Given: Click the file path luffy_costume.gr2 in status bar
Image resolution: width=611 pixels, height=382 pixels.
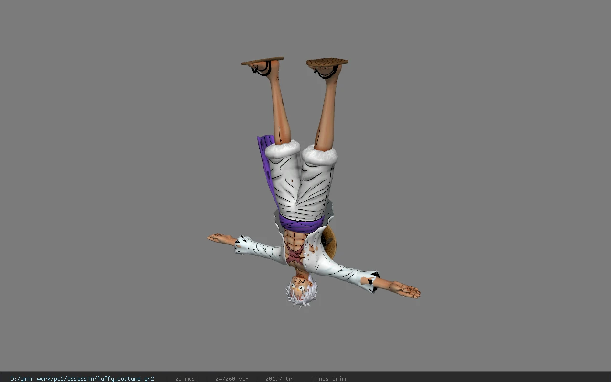Looking at the screenshot, I should (82, 379).
